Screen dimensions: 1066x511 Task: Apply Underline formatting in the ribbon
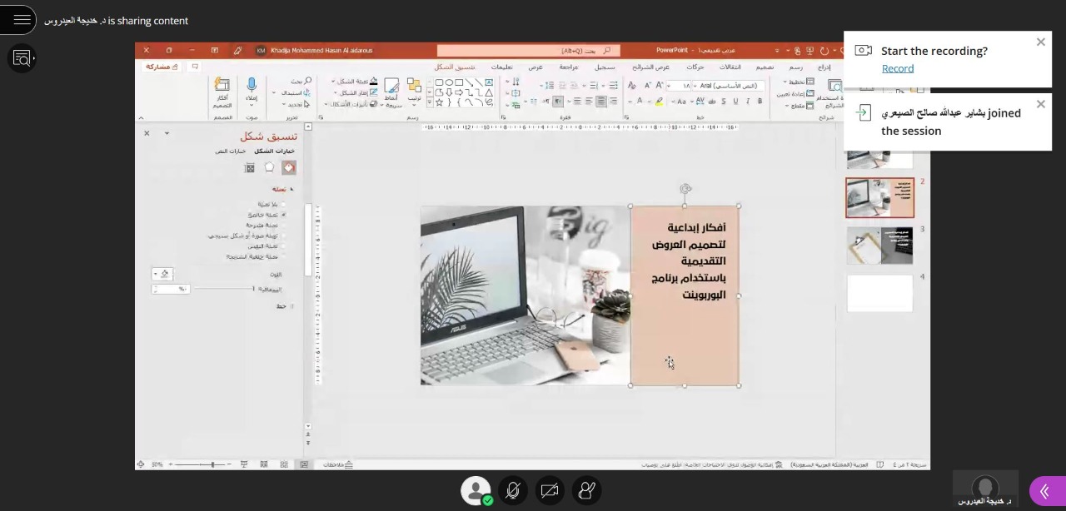tap(736, 102)
